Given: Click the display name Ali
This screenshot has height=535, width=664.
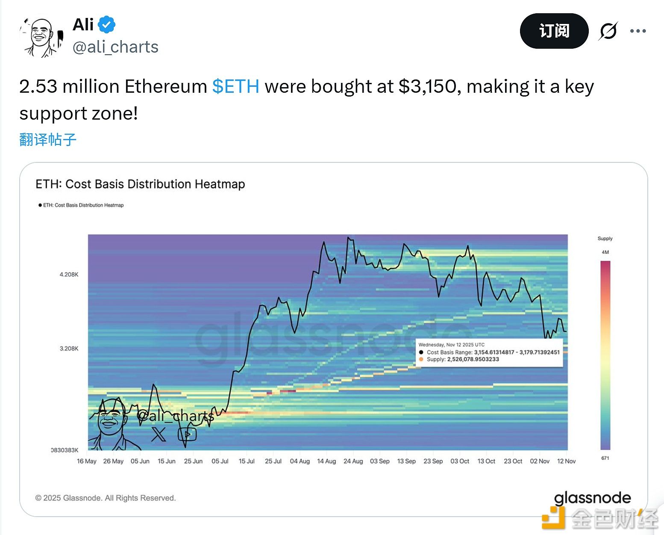Looking at the screenshot, I should click(x=83, y=25).
